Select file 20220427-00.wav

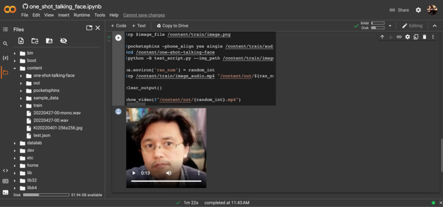51,120
